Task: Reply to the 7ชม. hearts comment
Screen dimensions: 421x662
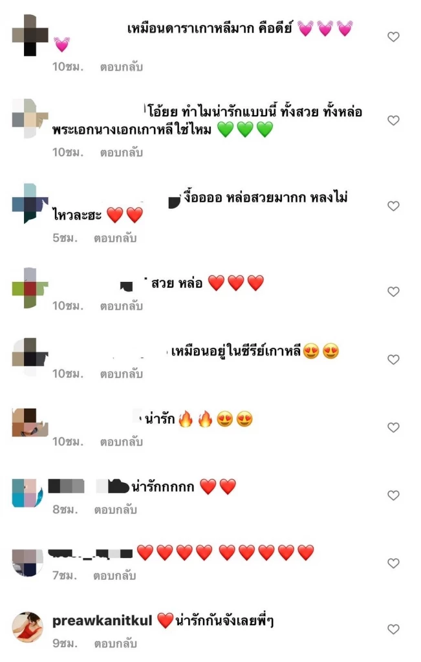Action: [114, 576]
